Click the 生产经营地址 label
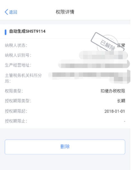 [x=18, y=65]
